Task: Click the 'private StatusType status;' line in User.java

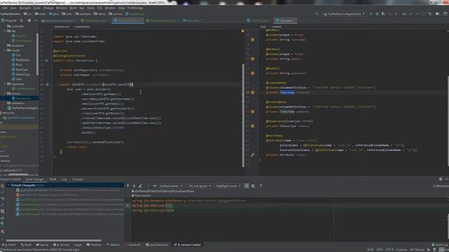Action: [x=287, y=126]
